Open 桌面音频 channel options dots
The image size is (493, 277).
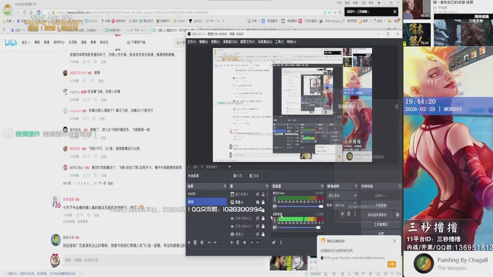coord(274,220)
